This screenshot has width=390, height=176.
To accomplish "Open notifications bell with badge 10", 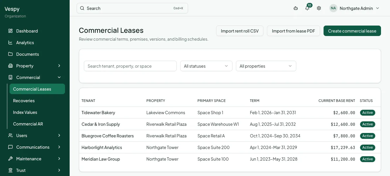I will click(x=307, y=8).
